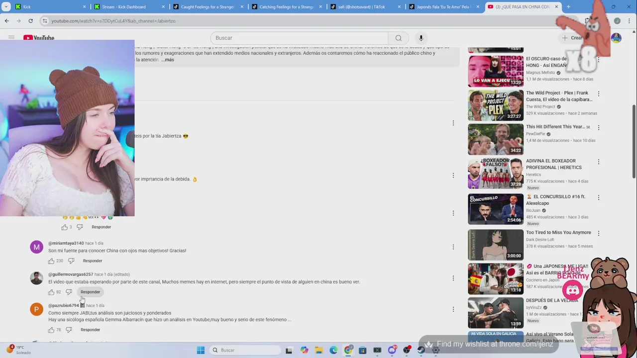This screenshot has width=637, height=358.
Task: Open 'Too Tired to Miss You Anymore' video title
Action: point(558,233)
